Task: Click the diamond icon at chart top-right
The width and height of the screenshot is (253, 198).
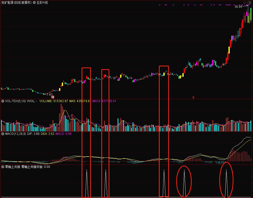Action: 244,2
